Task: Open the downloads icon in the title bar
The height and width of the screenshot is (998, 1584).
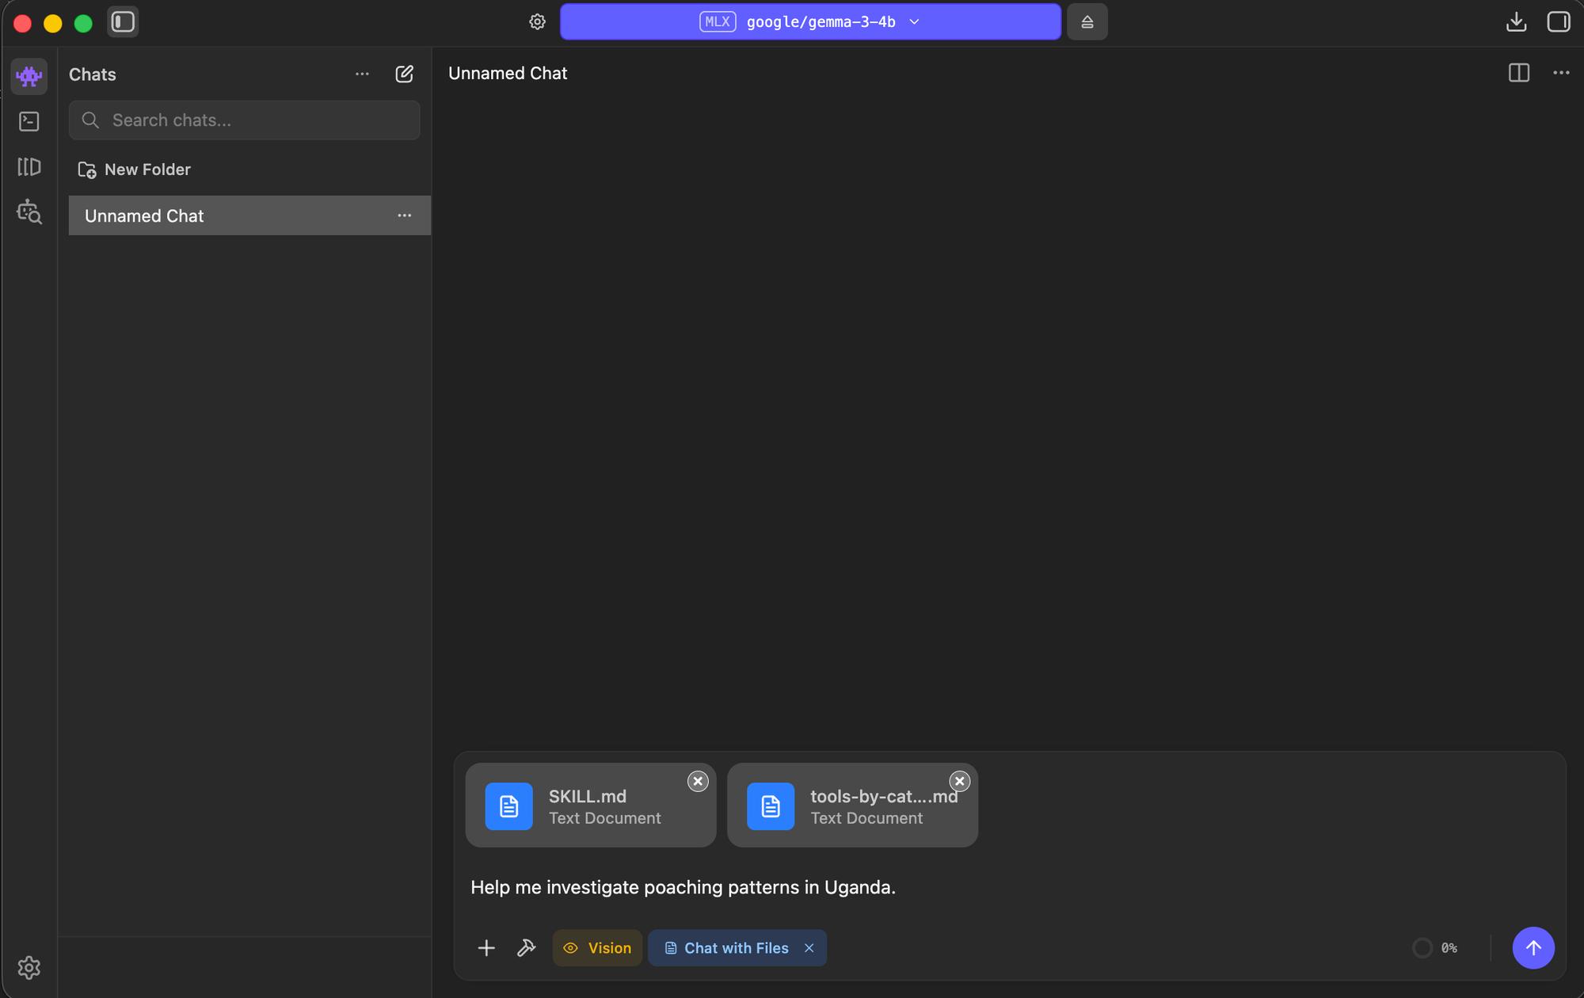Action: point(1516,22)
